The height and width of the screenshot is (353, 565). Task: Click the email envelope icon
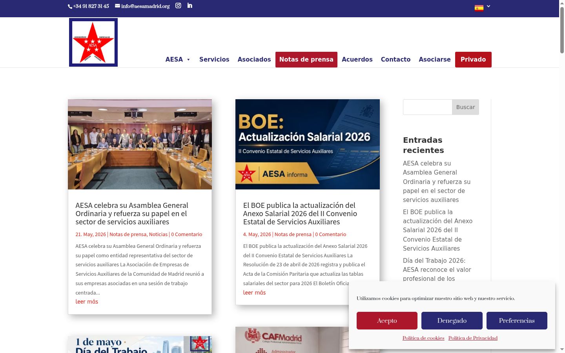click(x=117, y=6)
